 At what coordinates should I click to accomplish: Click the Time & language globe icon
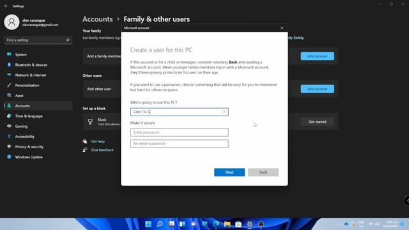point(9,116)
